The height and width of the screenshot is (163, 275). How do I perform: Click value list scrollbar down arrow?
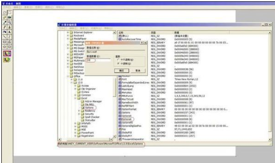[x=269, y=140]
